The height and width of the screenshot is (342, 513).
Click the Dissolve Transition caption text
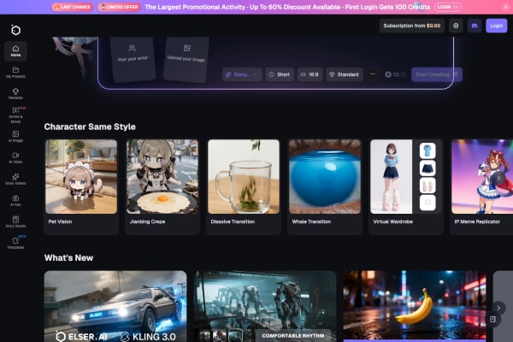pyautogui.click(x=233, y=221)
